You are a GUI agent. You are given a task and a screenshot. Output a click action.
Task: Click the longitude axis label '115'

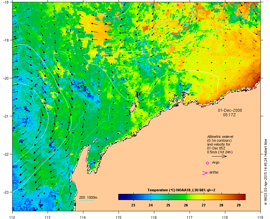[x=119, y=217]
